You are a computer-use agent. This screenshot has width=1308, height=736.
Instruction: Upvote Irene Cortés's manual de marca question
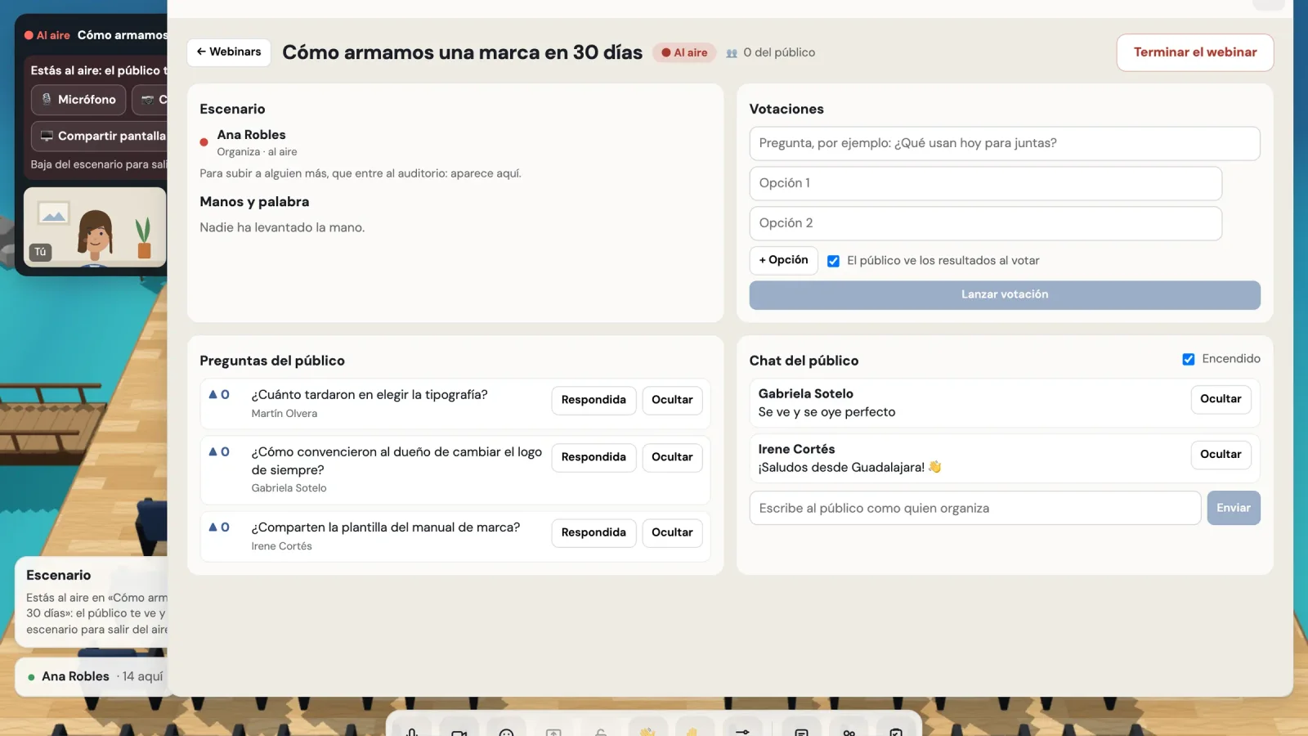point(218,527)
